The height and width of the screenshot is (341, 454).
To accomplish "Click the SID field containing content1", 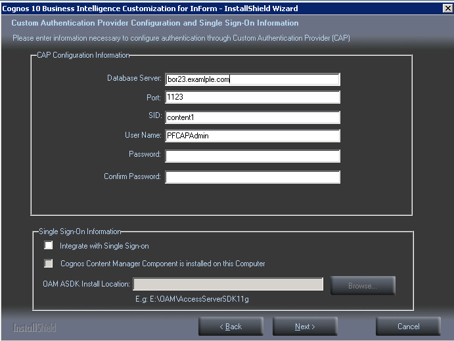I will point(252,117).
